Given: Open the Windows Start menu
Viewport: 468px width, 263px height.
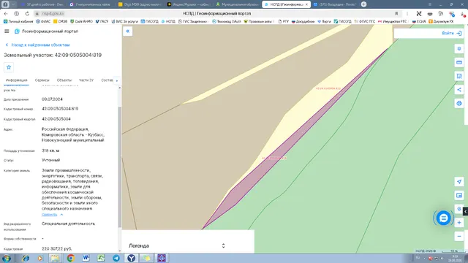Looking at the screenshot, I should pyautogui.click(x=7, y=258).
